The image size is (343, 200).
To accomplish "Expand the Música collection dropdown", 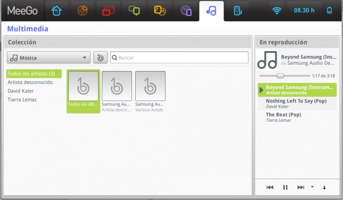I will click(x=48, y=58).
